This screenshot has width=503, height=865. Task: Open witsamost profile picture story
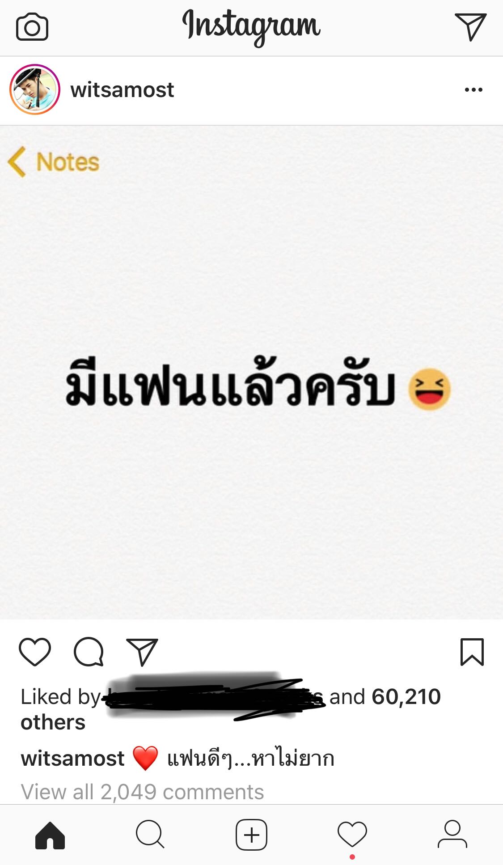(35, 89)
